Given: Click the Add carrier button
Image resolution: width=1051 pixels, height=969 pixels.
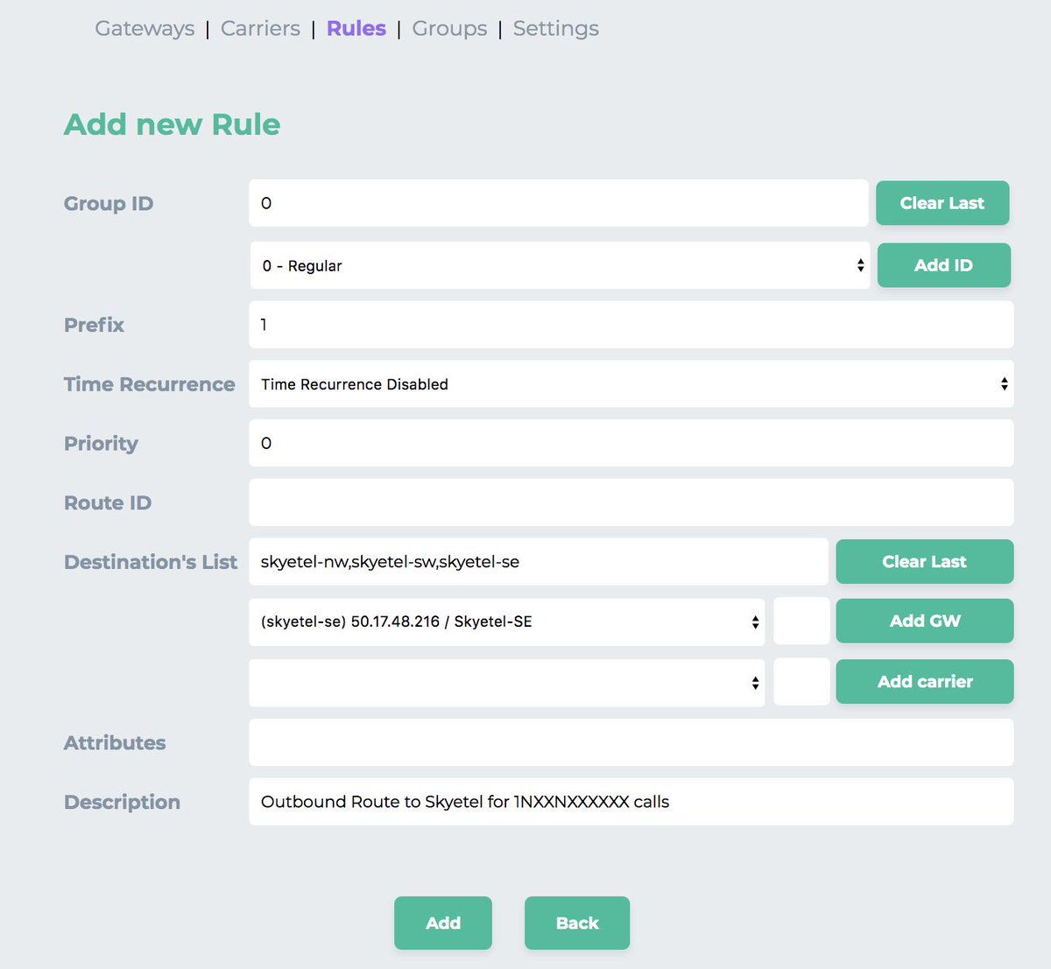Looking at the screenshot, I should pos(924,681).
